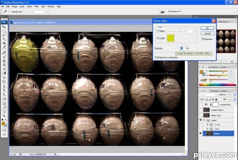Pick the Path Selection tool
Image resolution: width=238 pixels, height=160 pixels.
[x=4, y=94]
